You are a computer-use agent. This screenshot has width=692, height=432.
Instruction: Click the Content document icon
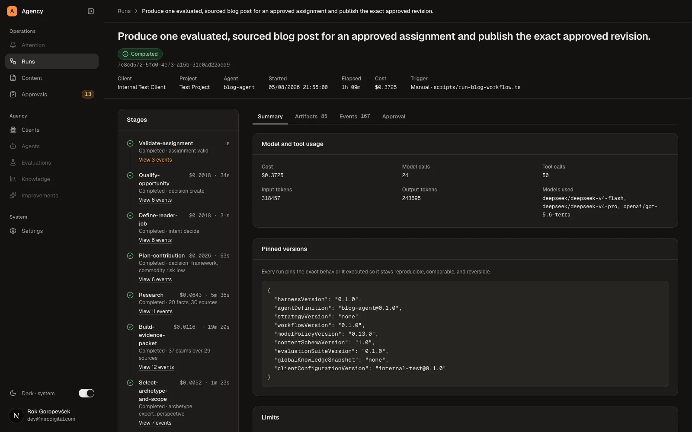[13, 78]
